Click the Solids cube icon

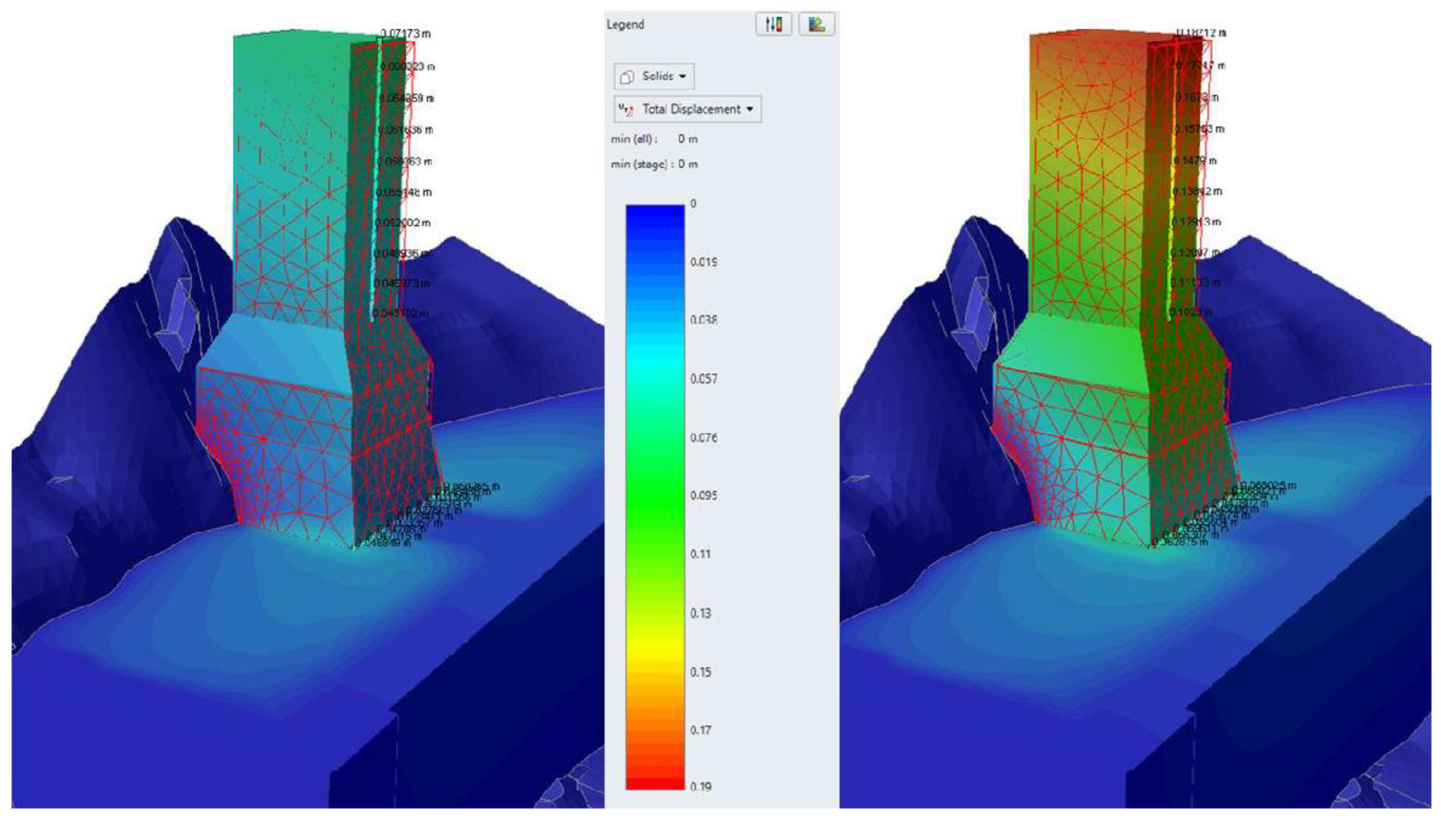tap(627, 77)
